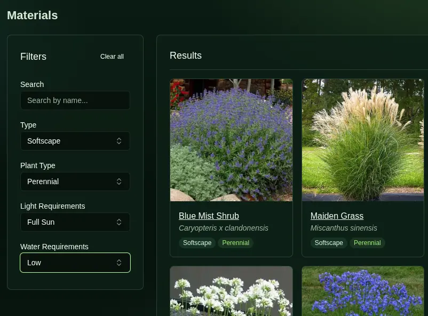This screenshot has height=316, width=428.
Task: Click Softscape tag on Maiden Grass card
Action: (x=329, y=243)
